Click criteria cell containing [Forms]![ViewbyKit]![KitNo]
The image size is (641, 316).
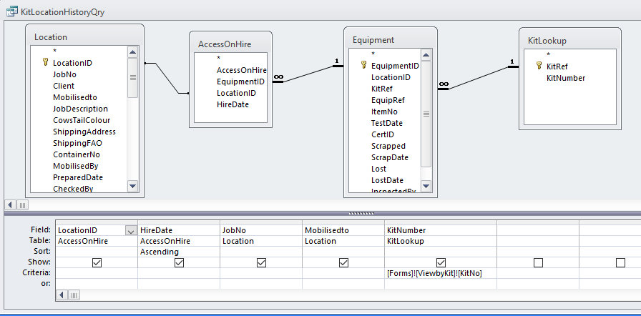441,274
